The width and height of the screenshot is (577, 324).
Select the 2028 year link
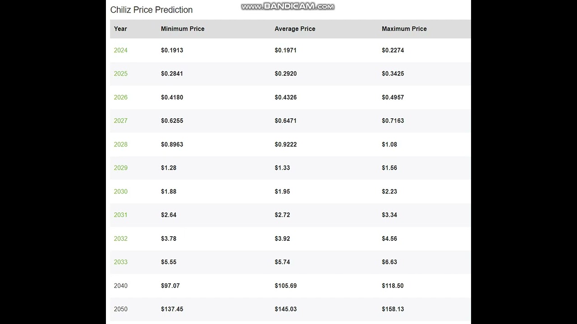point(120,144)
